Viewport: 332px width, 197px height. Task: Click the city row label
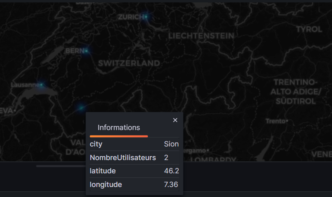pyautogui.click(x=96, y=144)
